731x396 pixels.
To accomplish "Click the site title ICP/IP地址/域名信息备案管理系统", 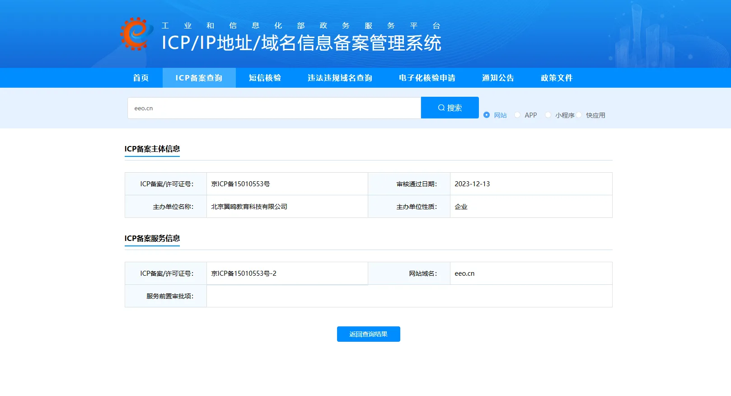I will [x=301, y=43].
